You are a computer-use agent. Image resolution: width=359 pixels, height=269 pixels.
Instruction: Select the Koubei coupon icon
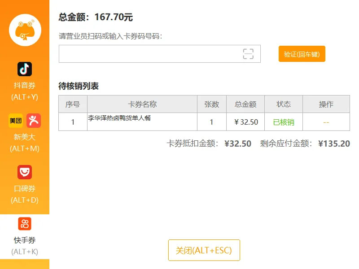click(25, 172)
